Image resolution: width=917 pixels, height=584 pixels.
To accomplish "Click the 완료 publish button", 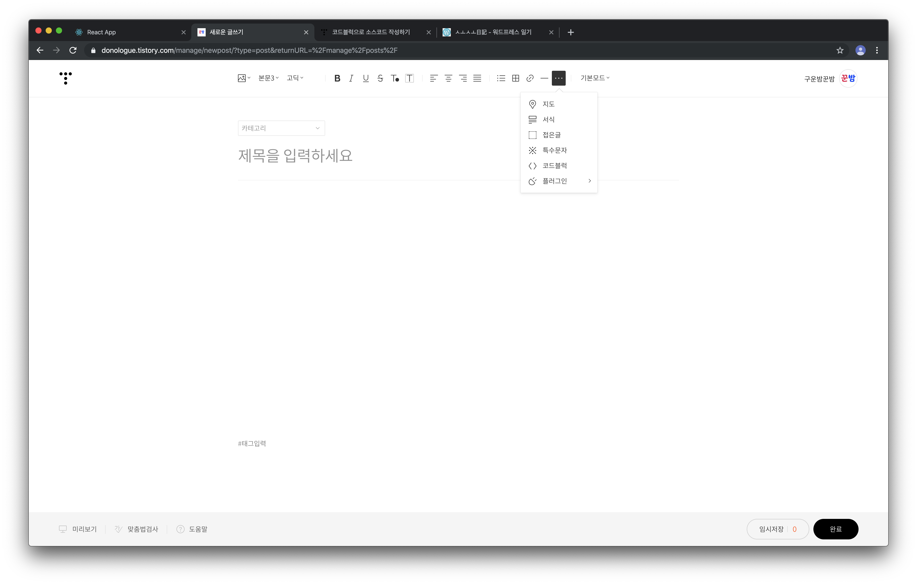I will pos(835,529).
